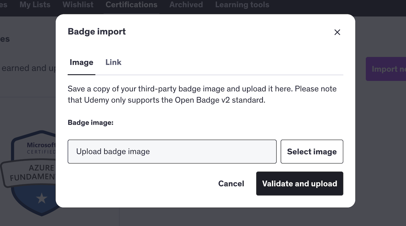Screen dimensions: 406x226
Task: Open Learning tools
Action: point(242,5)
